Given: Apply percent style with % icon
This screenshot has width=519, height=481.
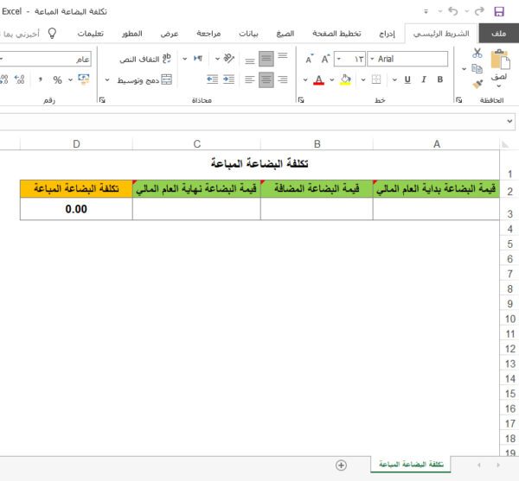Looking at the screenshot, I should [x=57, y=80].
